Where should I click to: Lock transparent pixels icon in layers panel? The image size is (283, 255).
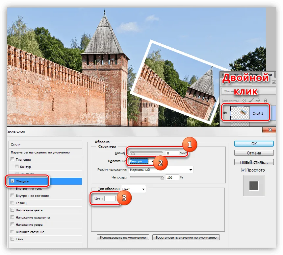click(244, 101)
